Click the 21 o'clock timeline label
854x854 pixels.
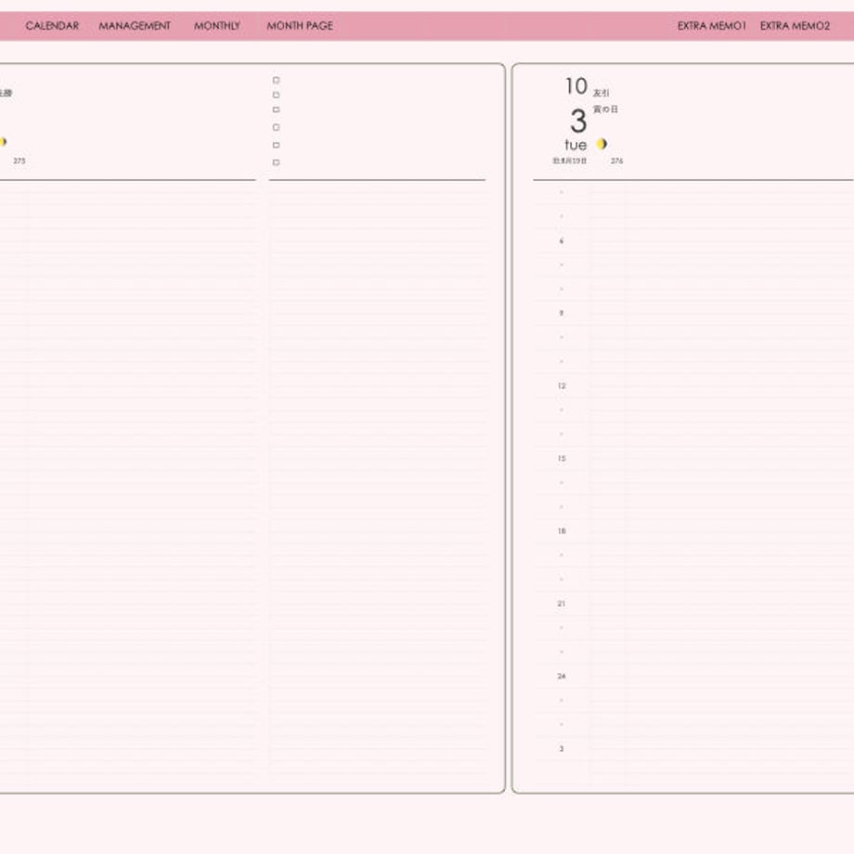click(562, 603)
